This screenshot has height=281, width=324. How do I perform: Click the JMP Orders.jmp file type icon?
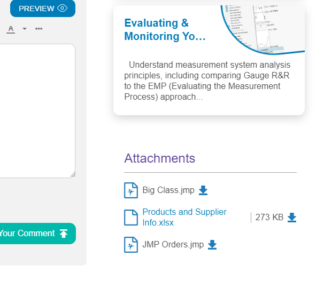coord(131,245)
